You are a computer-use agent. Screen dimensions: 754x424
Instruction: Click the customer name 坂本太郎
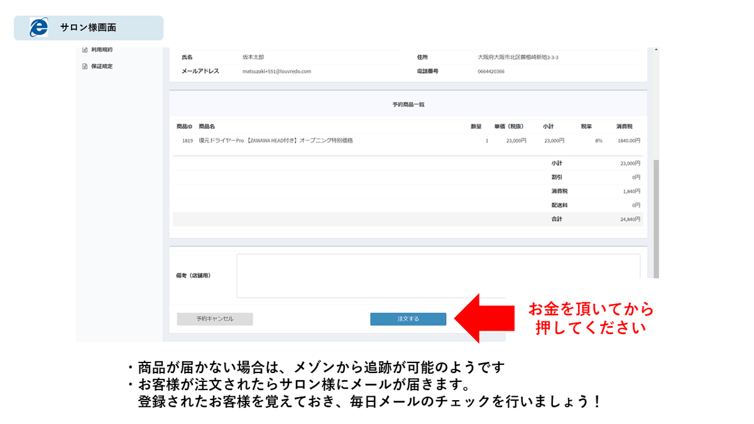(x=253, y=57)
